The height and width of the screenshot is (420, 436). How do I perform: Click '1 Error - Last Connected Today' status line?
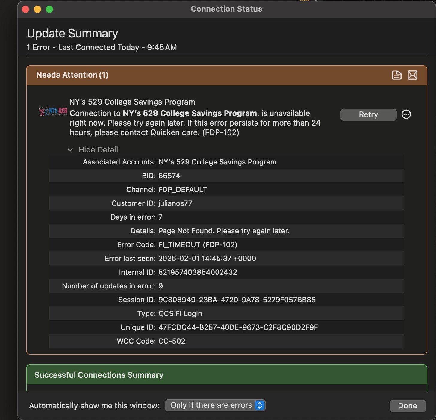click(x=102, y=47)
